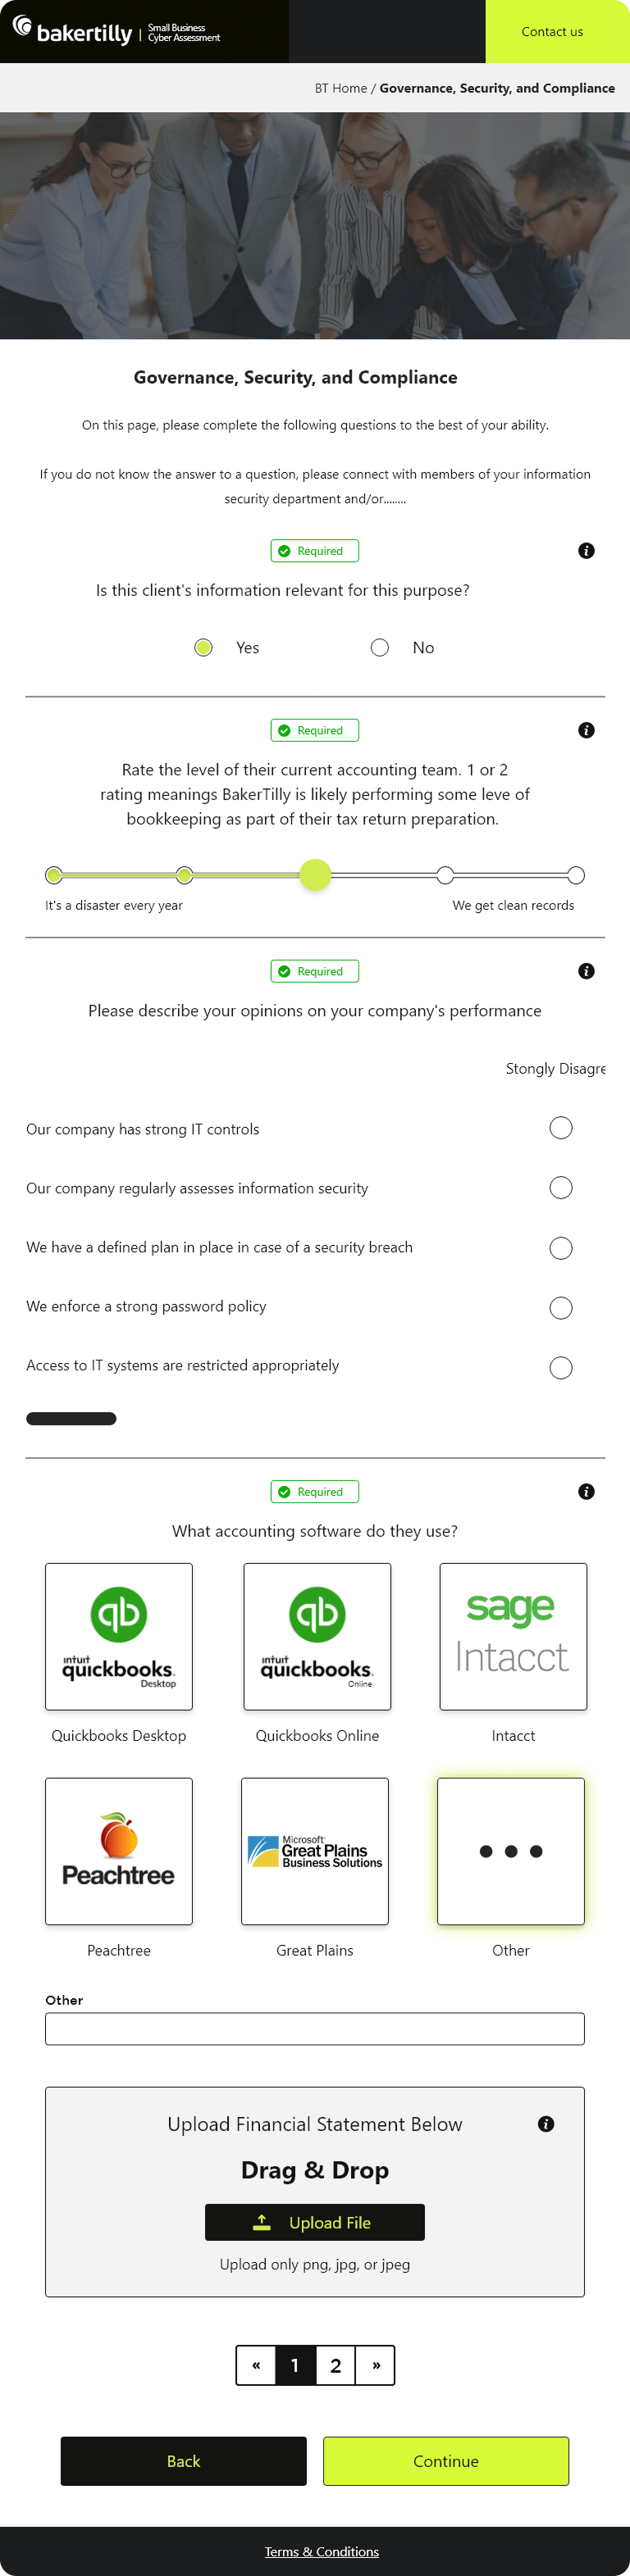Click info icon for company performance question

pyautogui.click(x=586, y=971)
